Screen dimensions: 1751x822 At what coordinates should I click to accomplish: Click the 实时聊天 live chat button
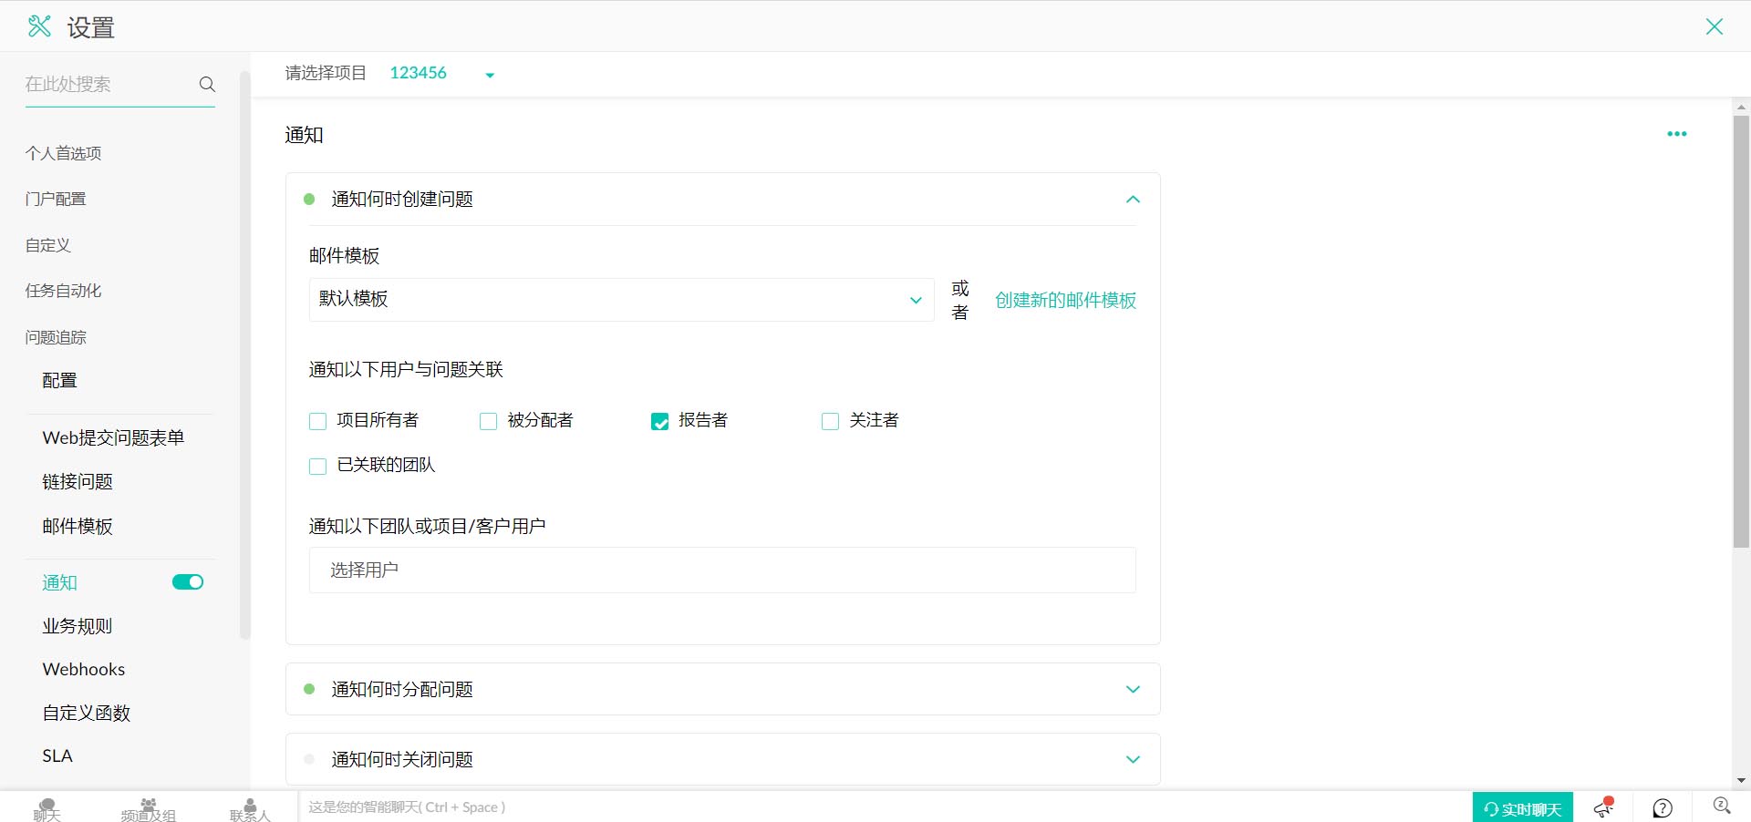1522,808
